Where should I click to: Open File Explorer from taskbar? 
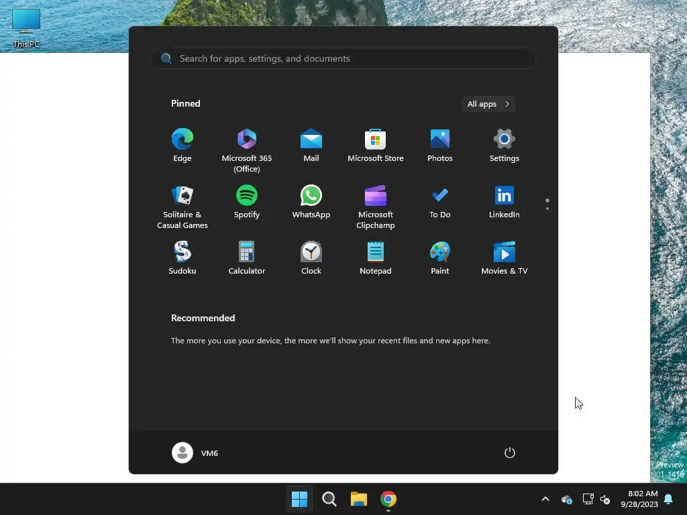coord(359,499)
